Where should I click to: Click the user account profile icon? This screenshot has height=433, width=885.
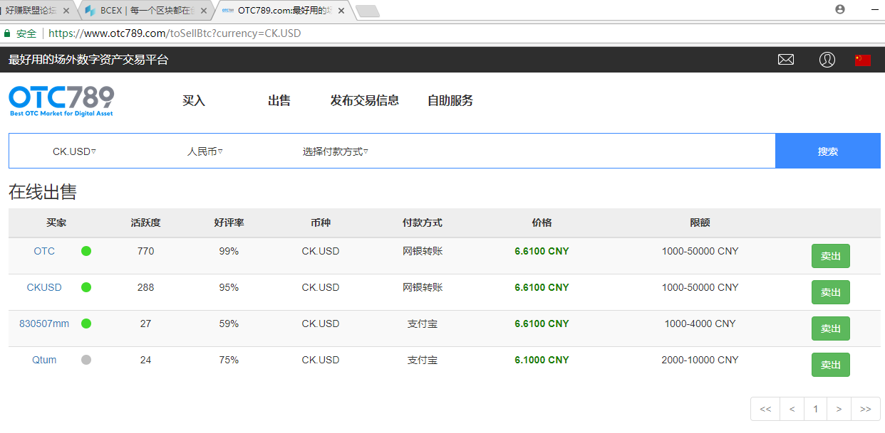tap(827, 60)
